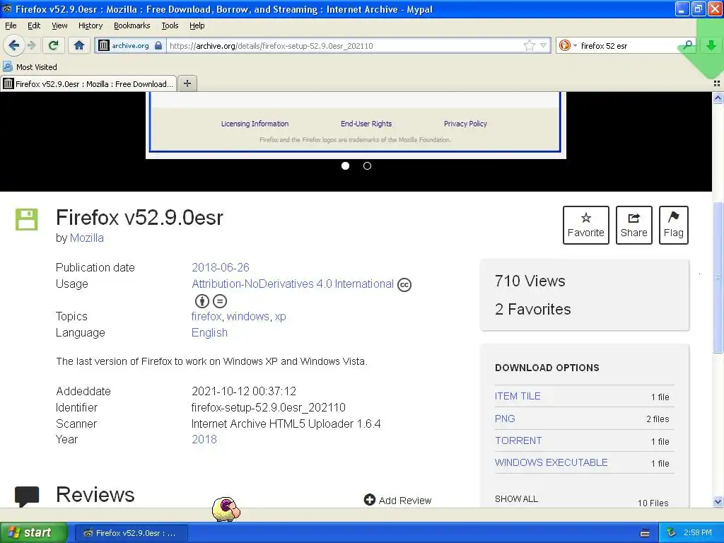Viewport: 724px width, 543px height.
Task: Open the View menu
Action: click(59, 25)
